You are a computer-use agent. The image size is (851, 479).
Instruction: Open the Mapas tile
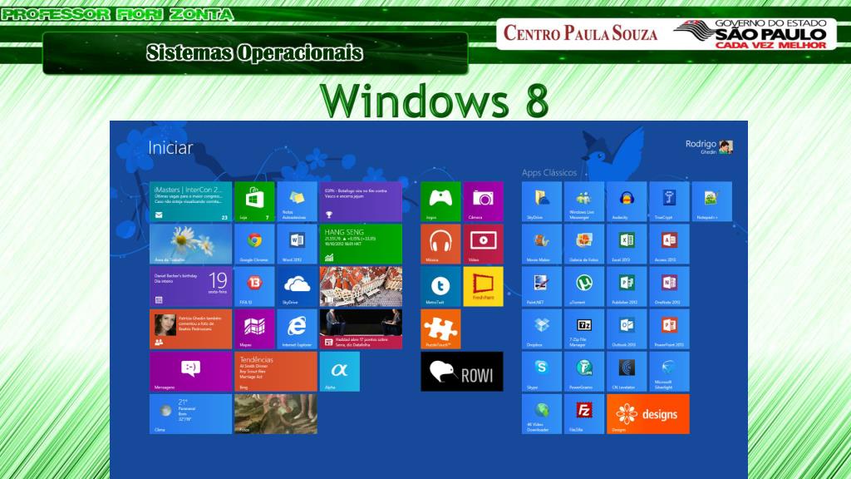coord(254,329)
